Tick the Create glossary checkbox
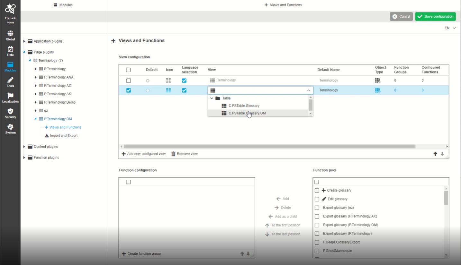This screenshot has height=265, width=461. tap(317, 191)
